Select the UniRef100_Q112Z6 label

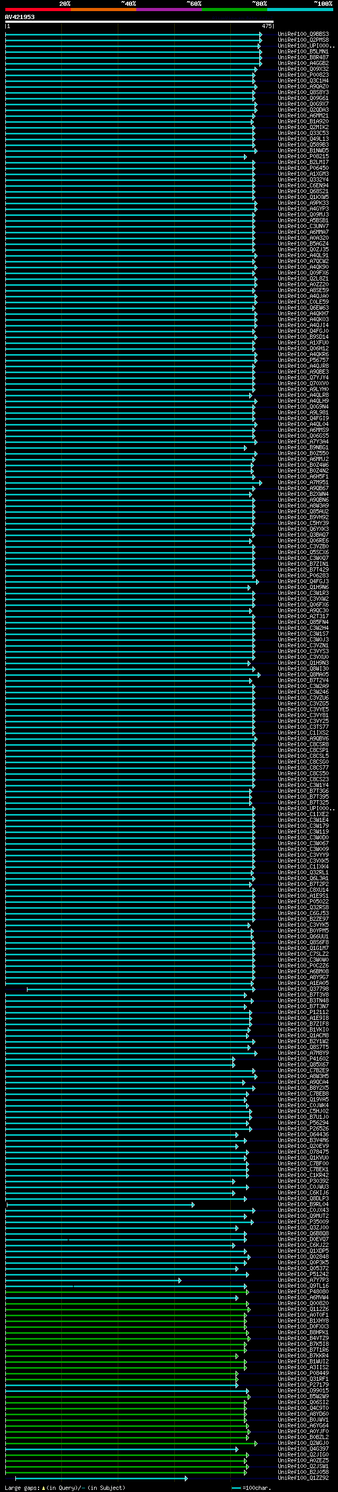(303, 1309)
